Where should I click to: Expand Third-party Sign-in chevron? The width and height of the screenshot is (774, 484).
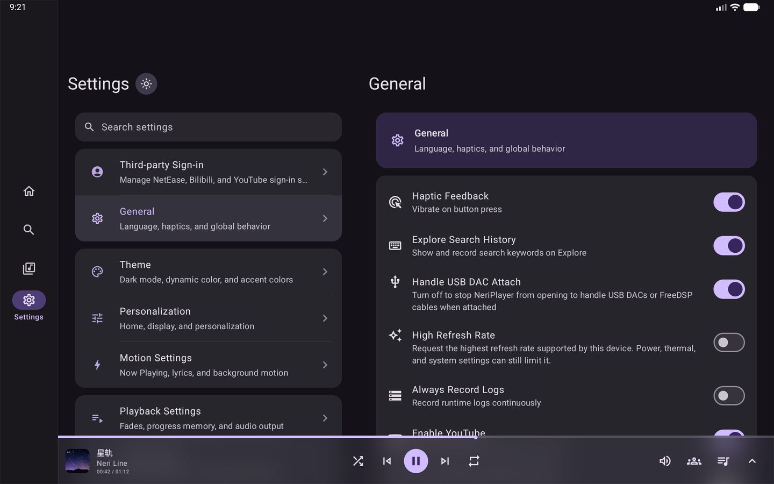click(x=325, y=172)
